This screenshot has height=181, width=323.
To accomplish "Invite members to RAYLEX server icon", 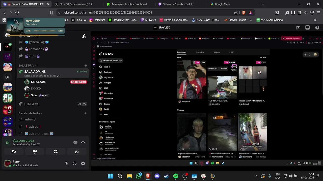I will point(84,36).
